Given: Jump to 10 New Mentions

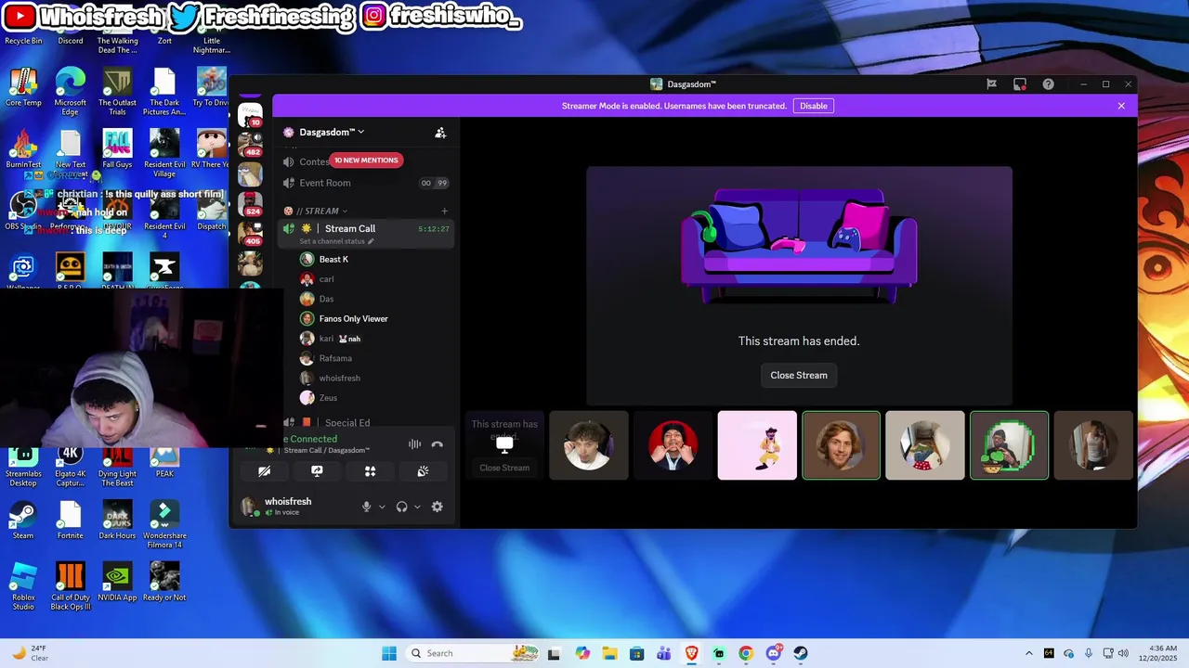Looking at the screenshot, I should [x=366, y=161].
